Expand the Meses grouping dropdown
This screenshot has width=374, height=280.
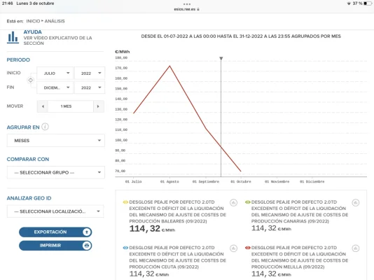pos(56,141)
